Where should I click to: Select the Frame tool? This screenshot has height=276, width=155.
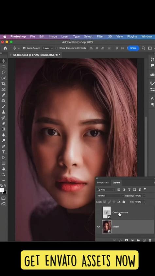coord(3,89)
